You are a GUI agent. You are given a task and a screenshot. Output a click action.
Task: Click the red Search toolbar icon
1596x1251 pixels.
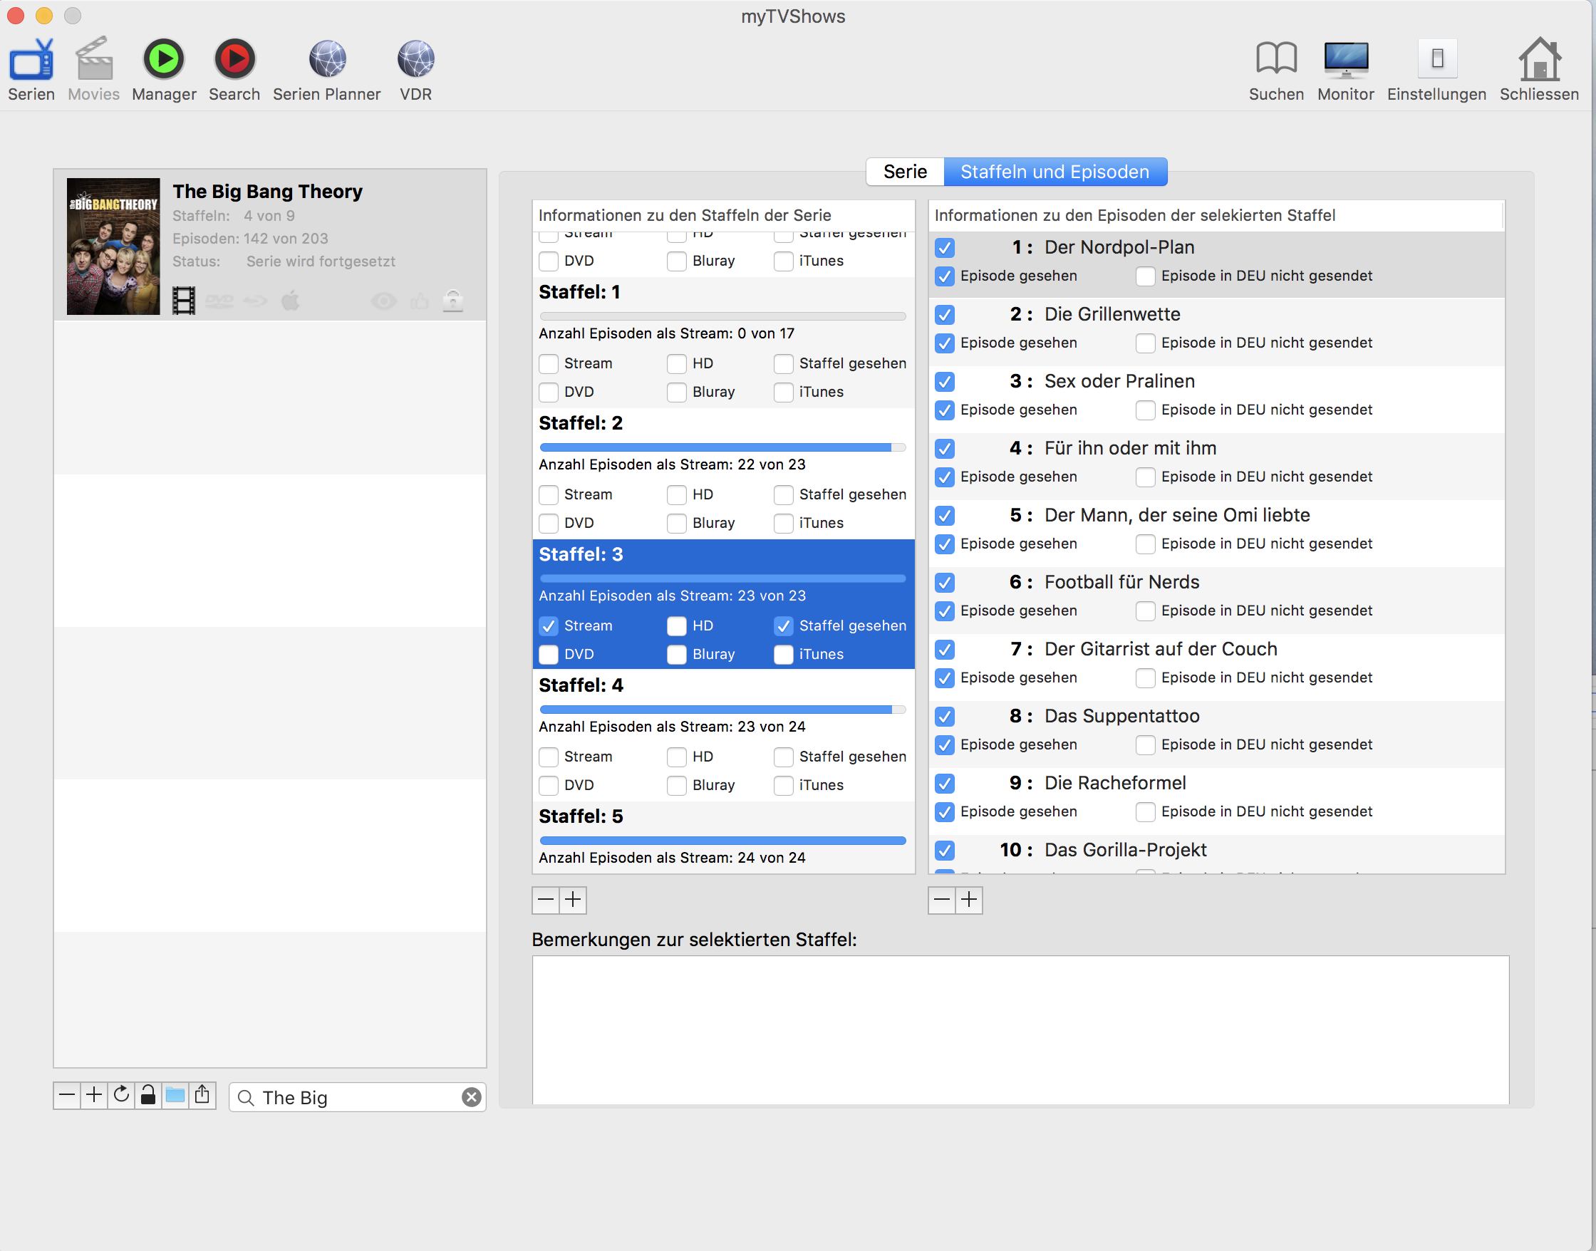[234, 60]
